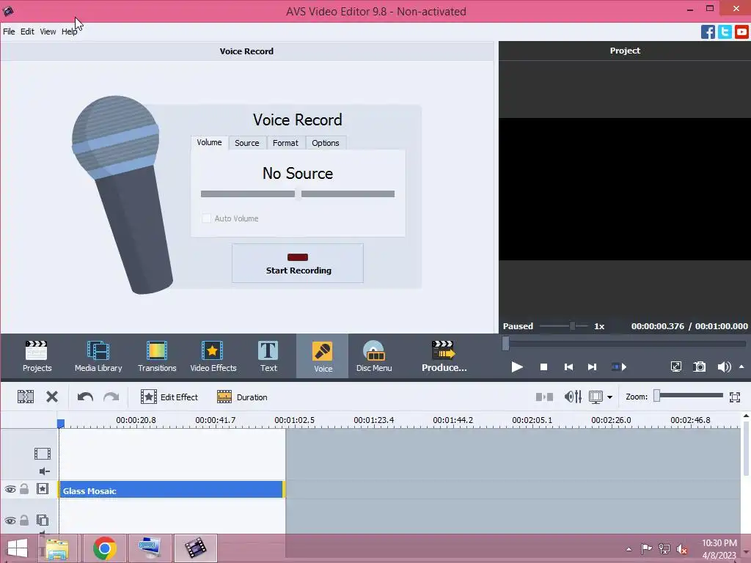Click the Produce button

pyautogui.click(x=444, y=356)
